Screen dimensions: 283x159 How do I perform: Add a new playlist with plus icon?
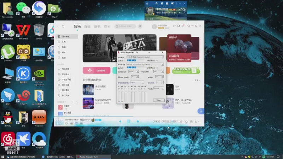tap(73, 102)
